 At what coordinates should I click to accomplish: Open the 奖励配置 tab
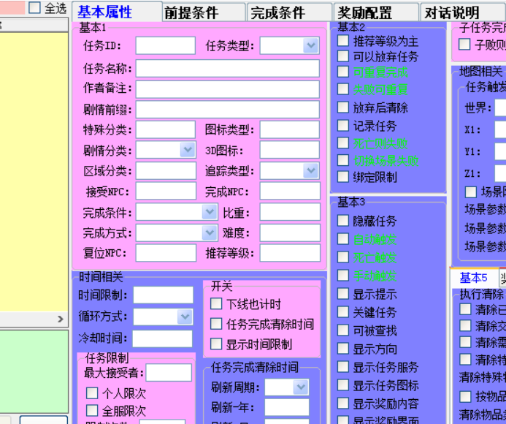[375, 12]
